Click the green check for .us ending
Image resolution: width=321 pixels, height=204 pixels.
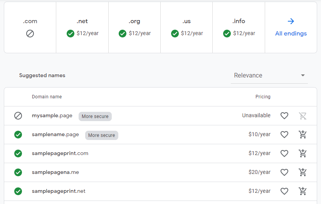point(175,34)
